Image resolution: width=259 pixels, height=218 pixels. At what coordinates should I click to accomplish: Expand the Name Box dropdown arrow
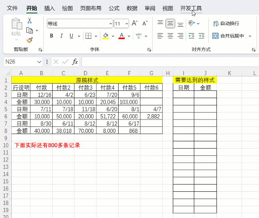[39, 62]
